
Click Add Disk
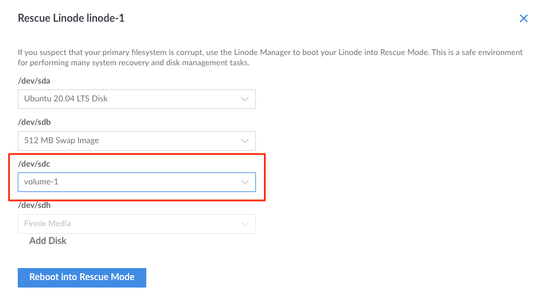point(48,241)
